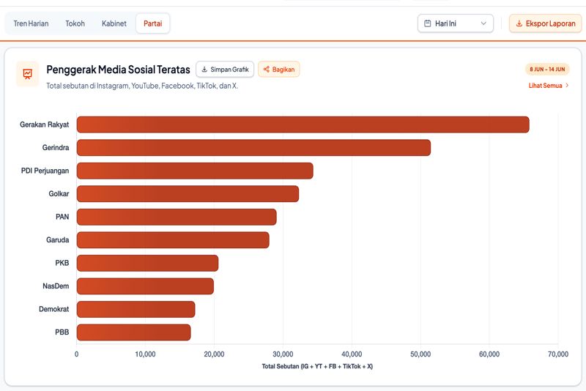
Task: Click the PBB bar
Action: [x=133, y=332]
